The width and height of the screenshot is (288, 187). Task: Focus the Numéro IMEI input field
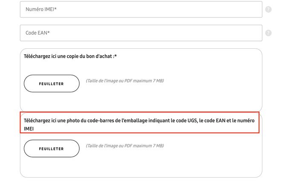pyautogui.click(x=141, y=9)
